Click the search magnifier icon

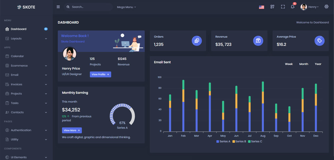coord(68,7)
